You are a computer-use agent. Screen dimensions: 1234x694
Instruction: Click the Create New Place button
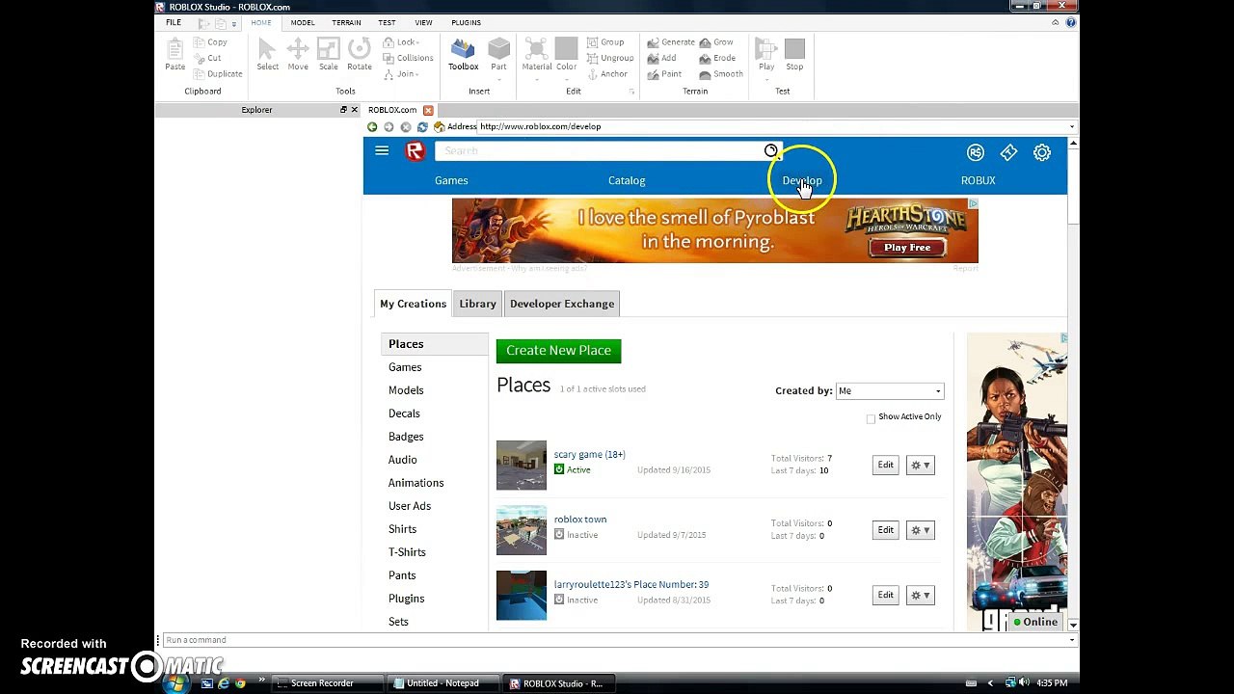(559, 351)
